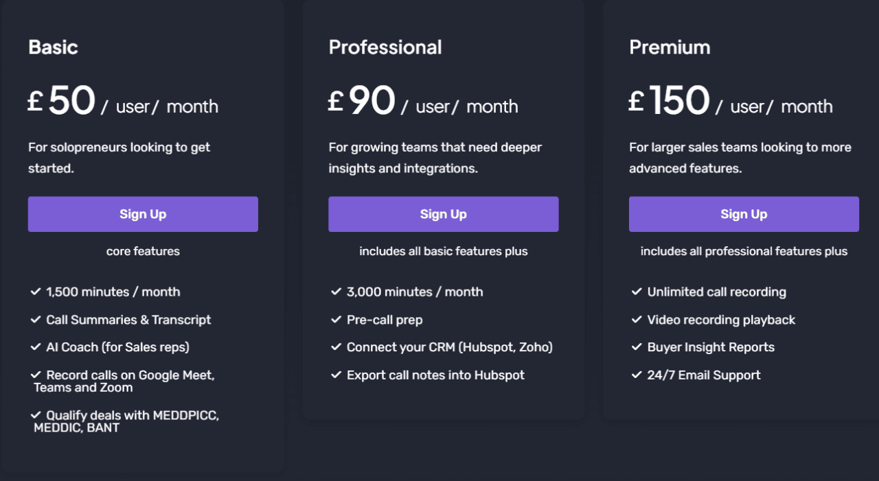The height and width of the screenshot is (481, 879).
Task: Click the checkmark beside 24/7 Email Support
Action: click(637, 375)
